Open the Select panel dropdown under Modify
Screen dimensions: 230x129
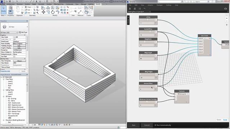[4, 15]
